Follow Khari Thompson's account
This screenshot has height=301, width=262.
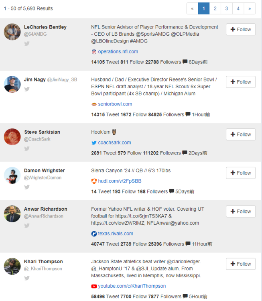tap(240, 264)
